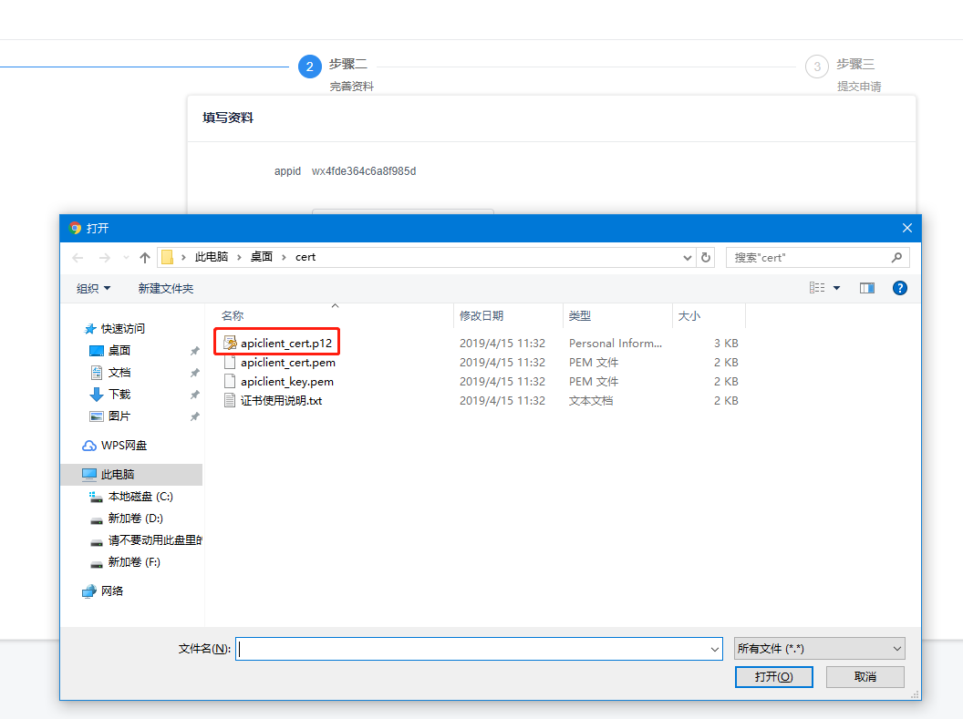Expand the chevron after 桌面 in breadcrumb
The width and height of the screenshot is (963, 719).
[284, 258]
